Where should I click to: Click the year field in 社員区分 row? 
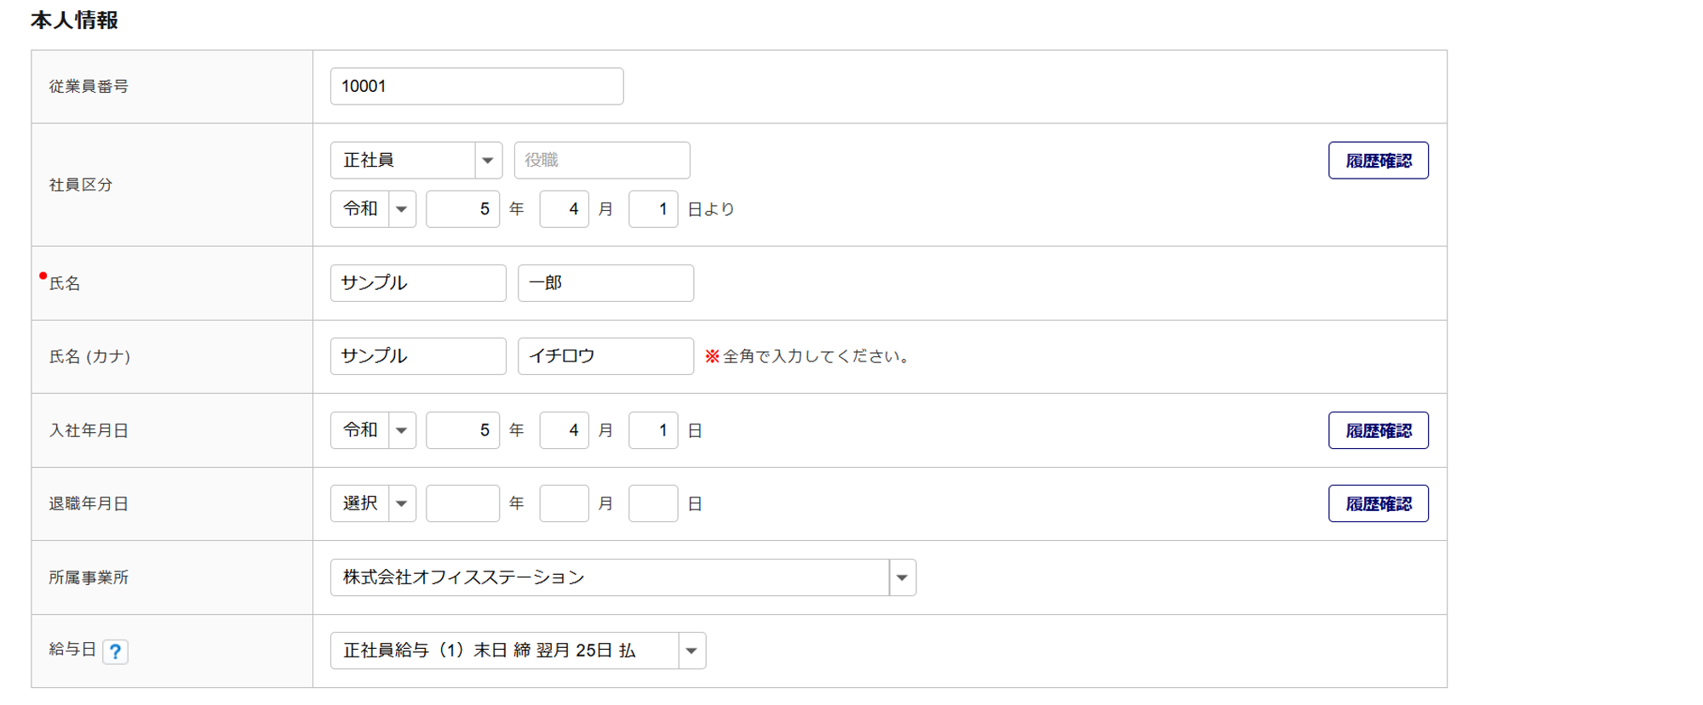462,209
